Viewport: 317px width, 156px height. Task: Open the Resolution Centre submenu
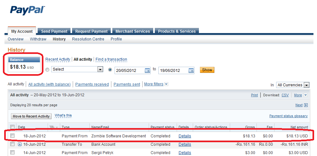[88, 39]
